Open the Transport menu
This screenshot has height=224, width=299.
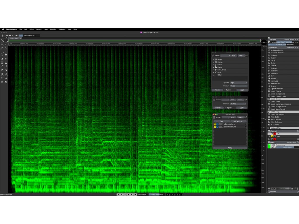coord(62,29)
